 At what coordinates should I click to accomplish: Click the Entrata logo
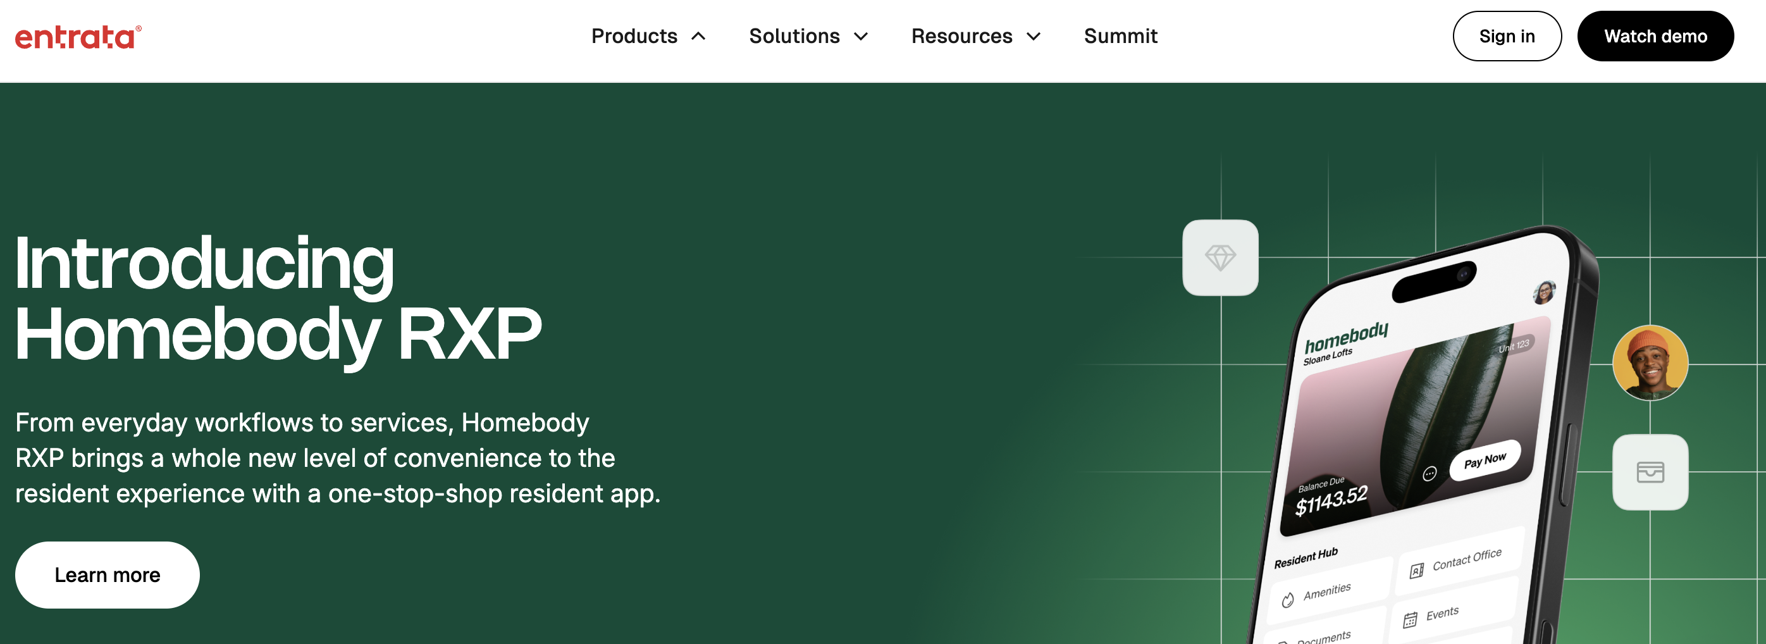pos(78,37)
